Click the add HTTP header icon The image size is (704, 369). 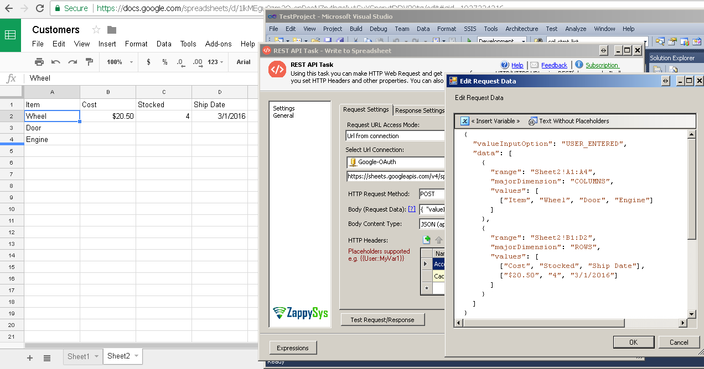click(426, 239)
